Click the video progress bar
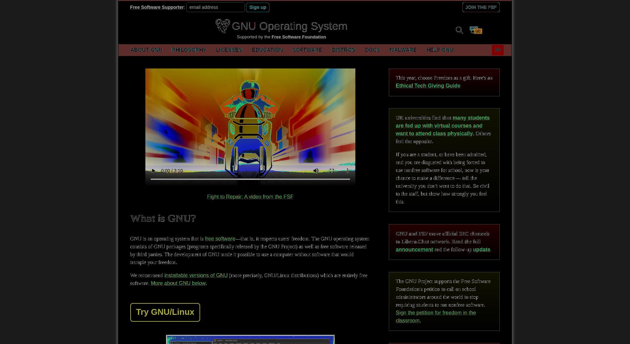Viewport: 630px width, 344px height. (x=250, y=179)
